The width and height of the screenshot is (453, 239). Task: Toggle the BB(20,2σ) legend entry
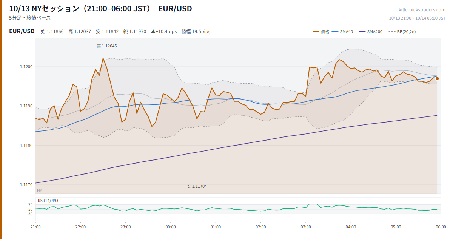[402, 32]
